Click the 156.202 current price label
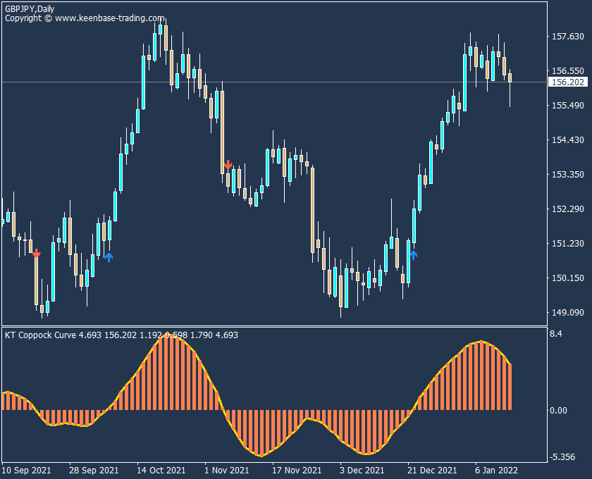 [x=567, y=82]
